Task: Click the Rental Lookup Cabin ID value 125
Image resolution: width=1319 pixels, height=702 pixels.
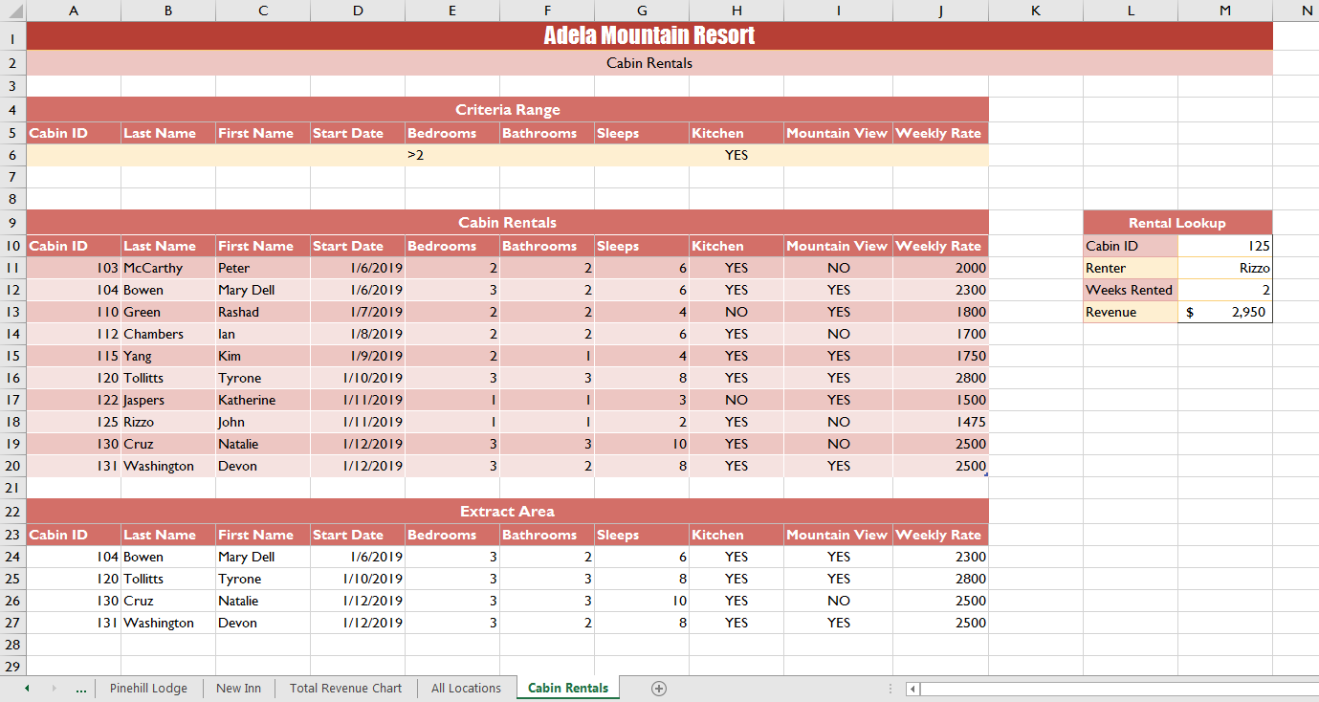Action: coord(1224,246)
